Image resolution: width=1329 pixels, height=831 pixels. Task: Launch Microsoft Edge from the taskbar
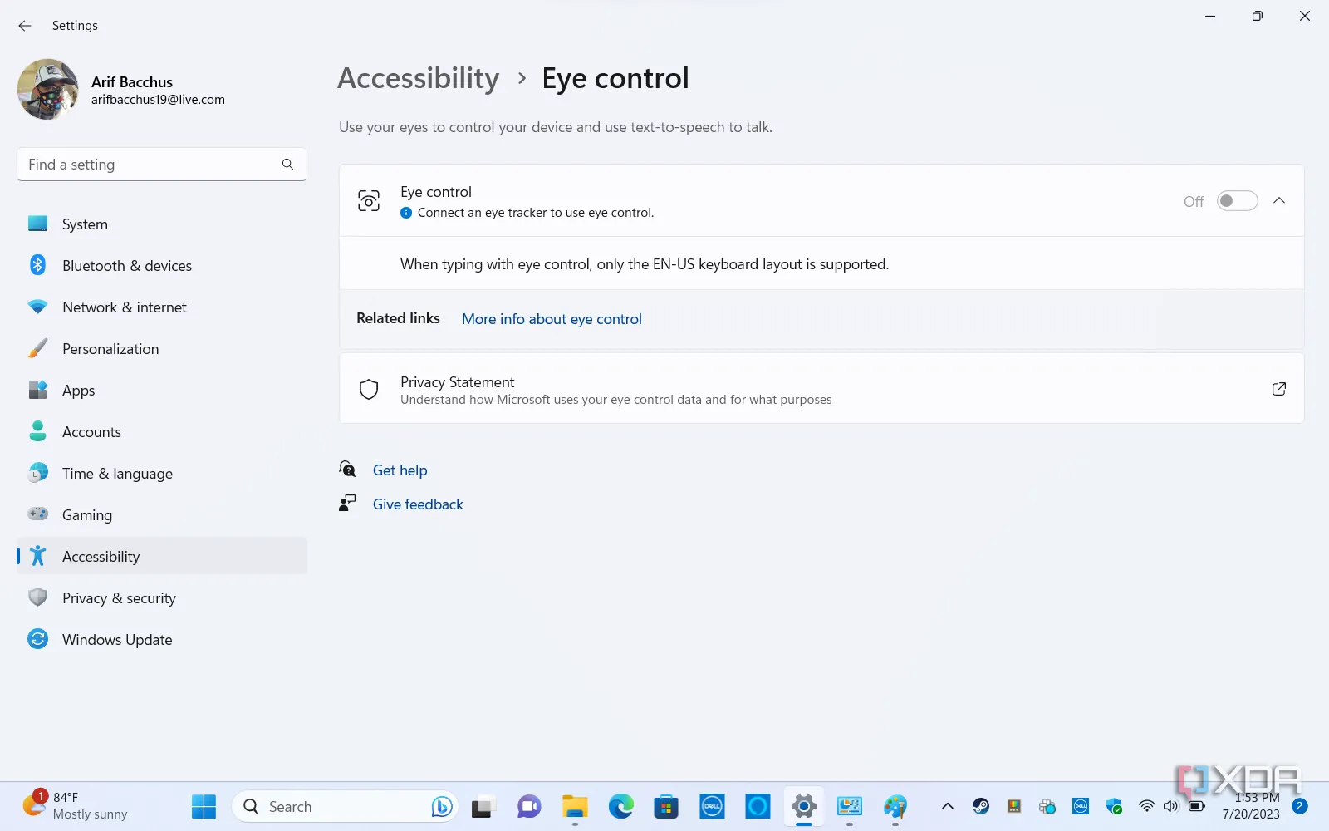coord(620,805)
